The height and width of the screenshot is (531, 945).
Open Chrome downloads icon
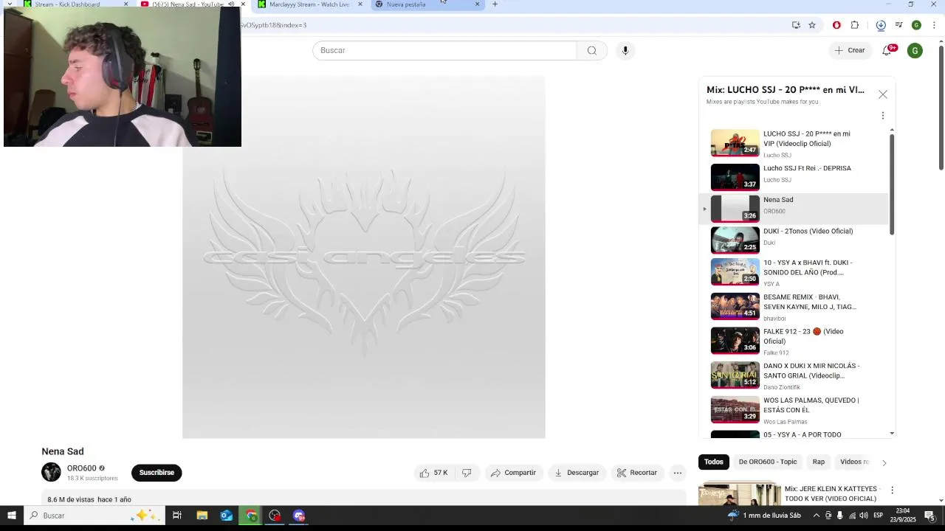click(881, 25)
